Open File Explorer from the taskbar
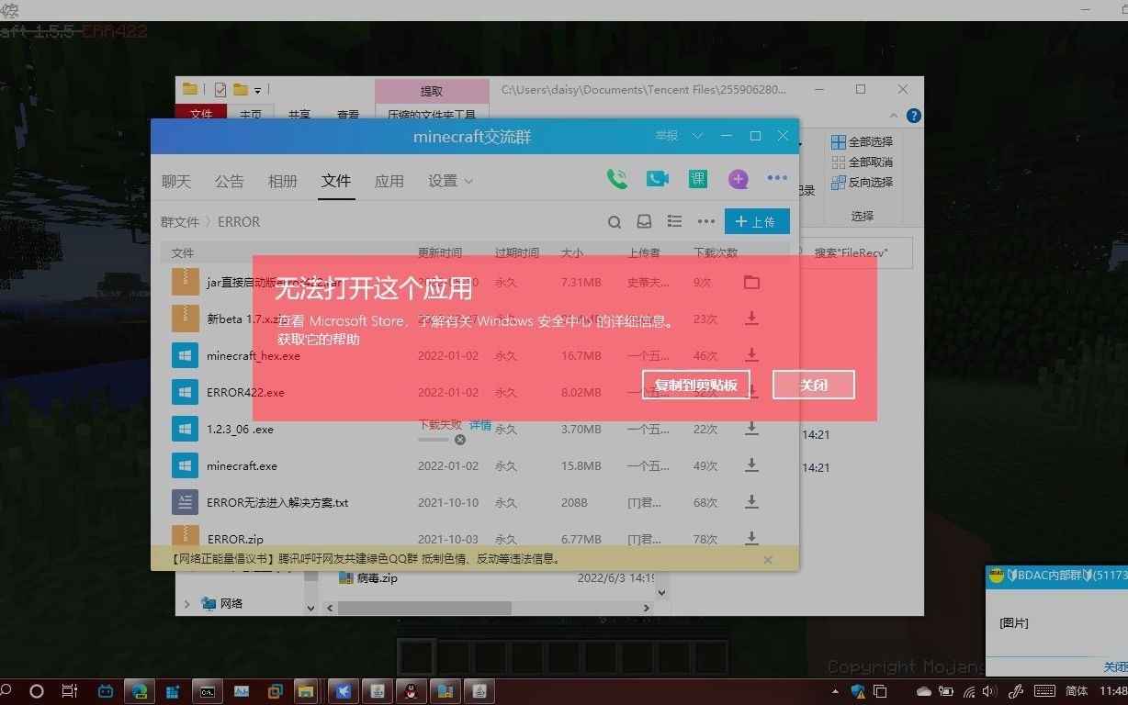Viewport: 1128px width, 705px height. pos(305,690)
